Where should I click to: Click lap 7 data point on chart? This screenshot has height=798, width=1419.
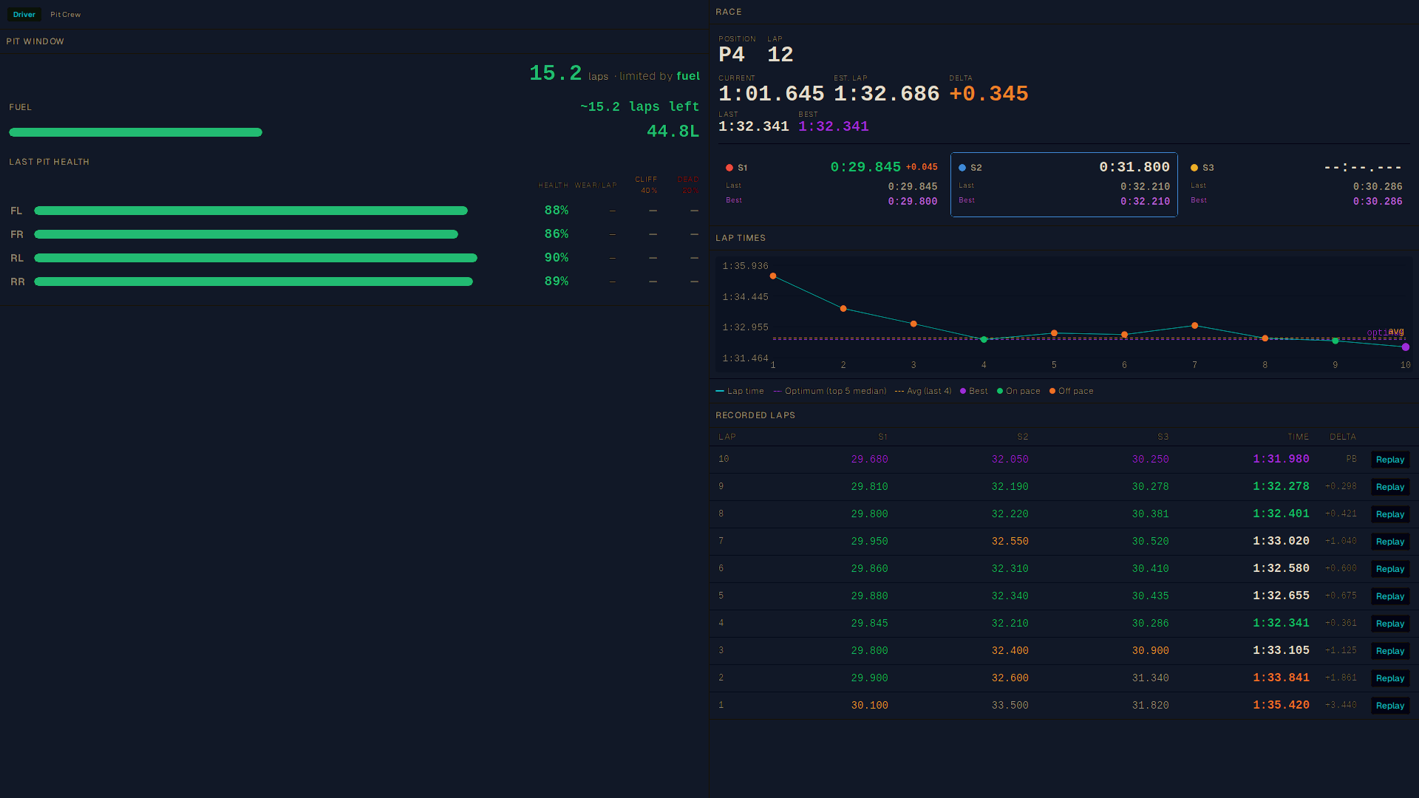1194,326
